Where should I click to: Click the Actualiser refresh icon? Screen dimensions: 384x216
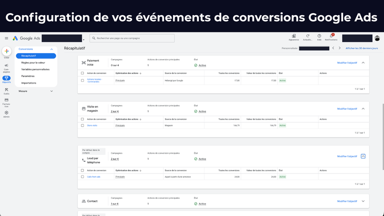point(308,36)
